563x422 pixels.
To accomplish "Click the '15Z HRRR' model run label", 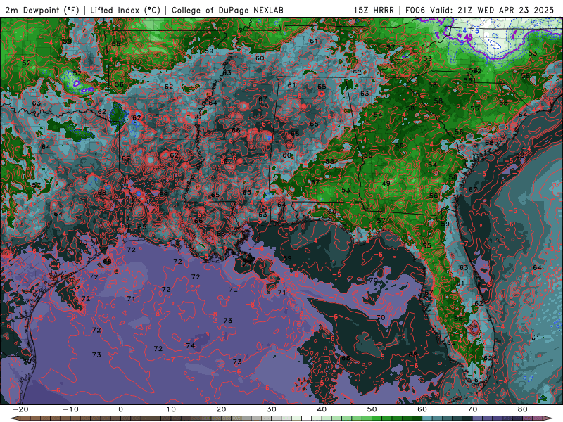I will pos(374,10).
